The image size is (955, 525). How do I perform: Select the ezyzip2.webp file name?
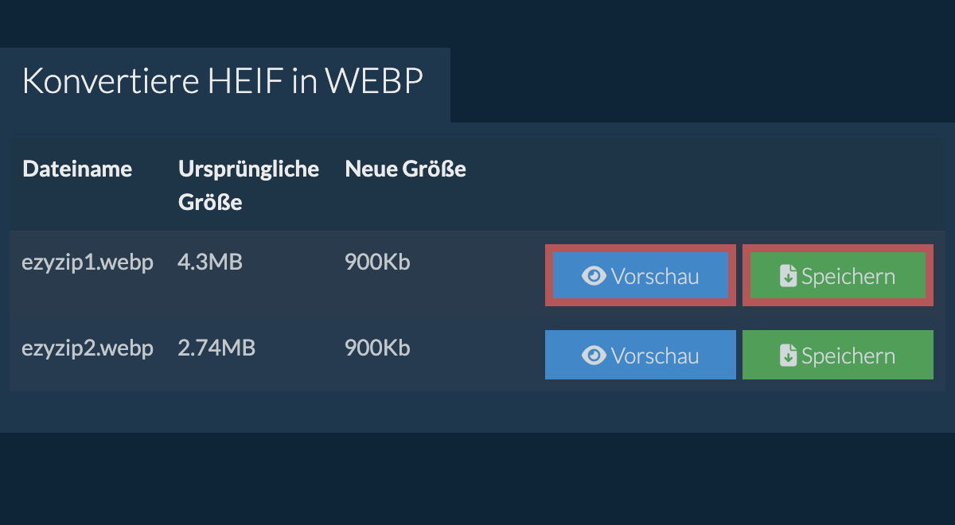pyautogui.click(x=88, y=348)
